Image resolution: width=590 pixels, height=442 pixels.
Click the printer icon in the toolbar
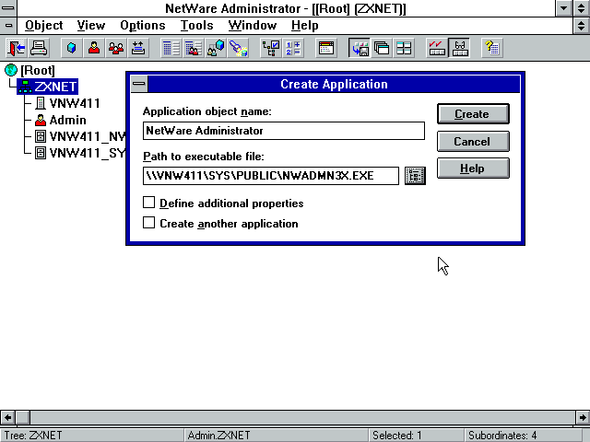pos(40,48)
